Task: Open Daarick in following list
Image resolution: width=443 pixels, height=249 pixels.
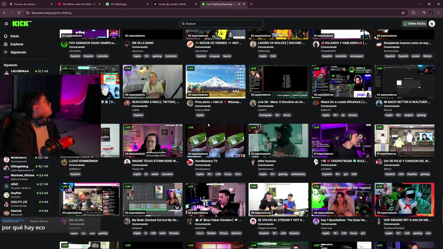Action: [26, 212]
